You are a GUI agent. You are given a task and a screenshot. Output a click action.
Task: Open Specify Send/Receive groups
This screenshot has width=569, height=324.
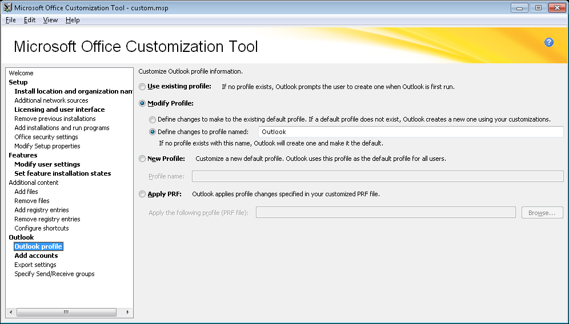point(54,274)
